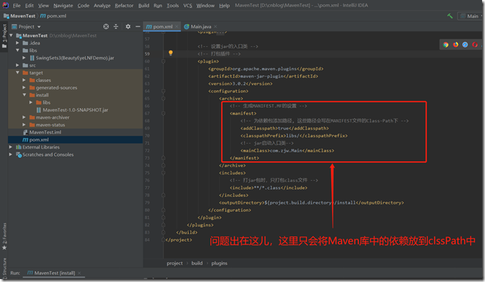Expand External Libraries node
The image size is (485, 282).
[x=10, y=147]
